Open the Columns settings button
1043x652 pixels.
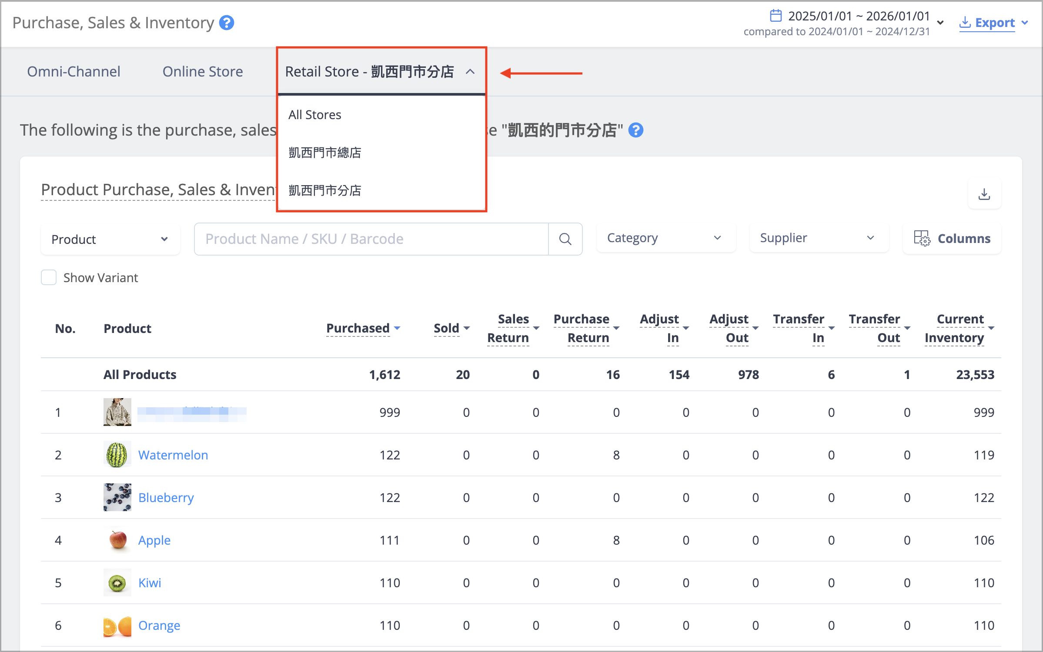pos(952,238)
